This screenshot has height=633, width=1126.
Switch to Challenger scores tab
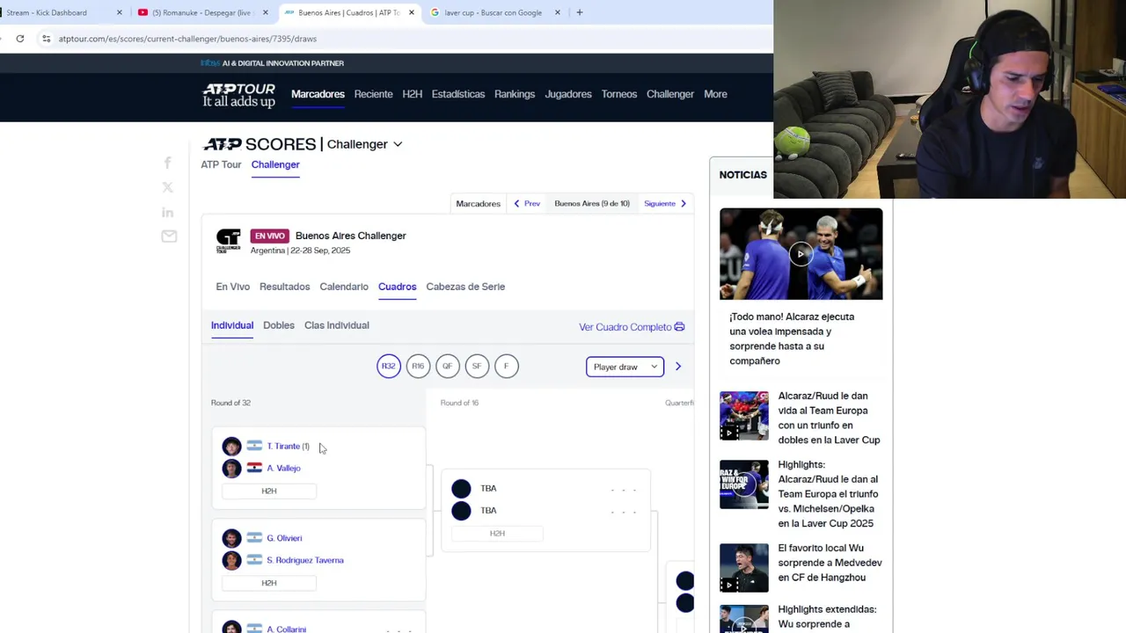tap(275, 164)
